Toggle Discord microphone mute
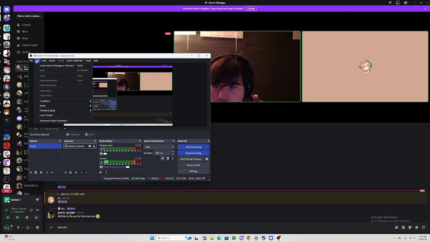Image resolution: width=430 pixels, height=242 pixels. click(x=18, y=228)
